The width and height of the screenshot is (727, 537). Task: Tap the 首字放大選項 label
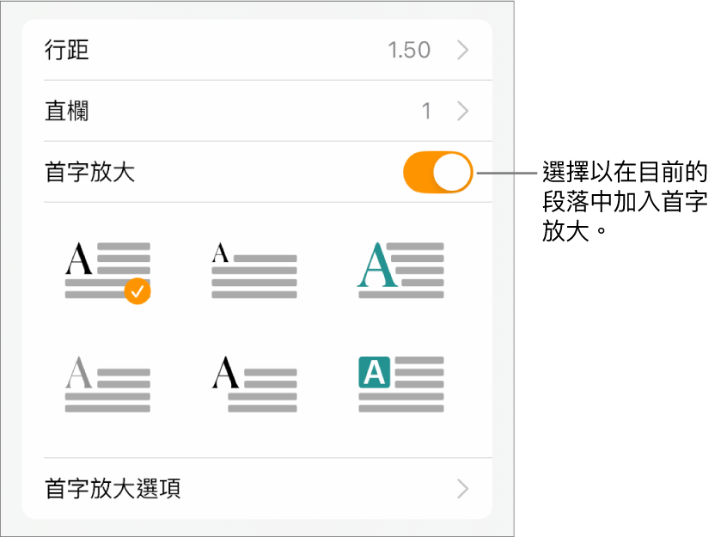[113, 488]
